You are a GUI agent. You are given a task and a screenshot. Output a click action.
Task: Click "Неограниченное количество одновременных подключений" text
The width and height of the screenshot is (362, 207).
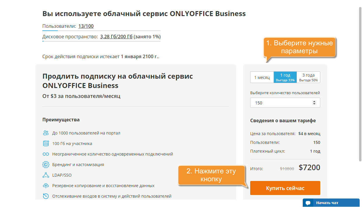pyautogui.click(x=113, y=154)
